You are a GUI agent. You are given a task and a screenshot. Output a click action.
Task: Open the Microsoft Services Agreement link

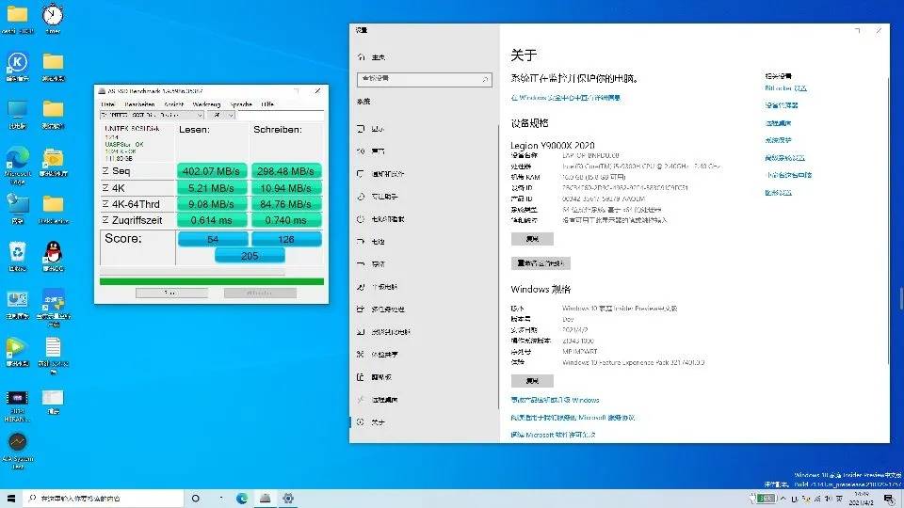(573, 418)
